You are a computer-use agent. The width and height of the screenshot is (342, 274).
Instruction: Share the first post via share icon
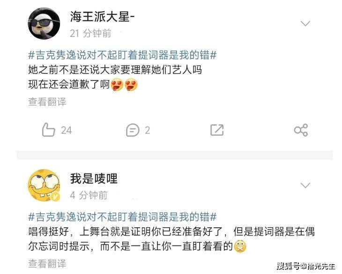(301, 130)
